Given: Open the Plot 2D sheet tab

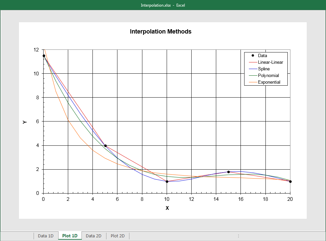Looking at the screenshot, I should click(117, 236).
